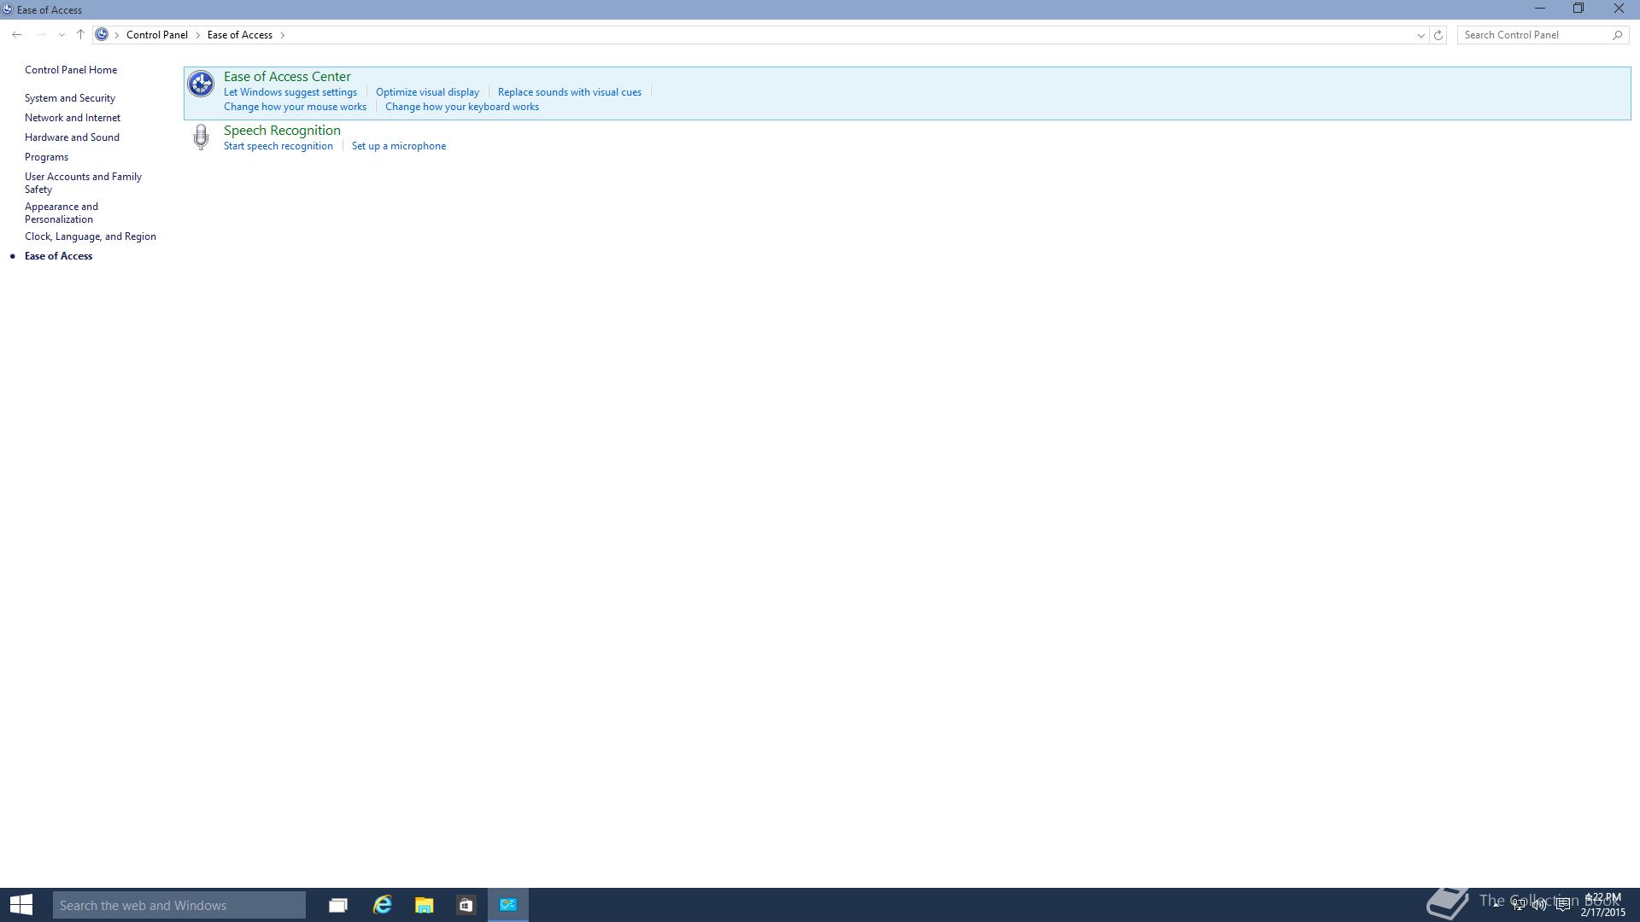Open Speech Recognition heading link
Image resolution: width=1640 pixels, height=922 pixels.
tap(282, 131)
